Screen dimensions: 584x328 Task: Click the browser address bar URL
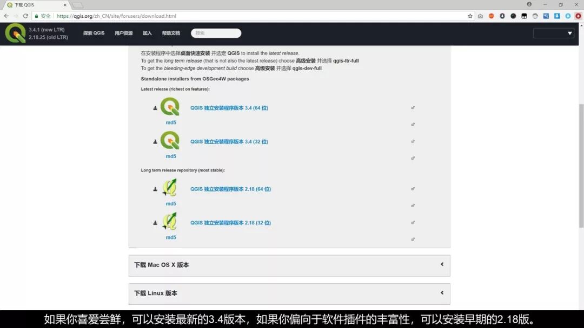[x=116, y=16]
